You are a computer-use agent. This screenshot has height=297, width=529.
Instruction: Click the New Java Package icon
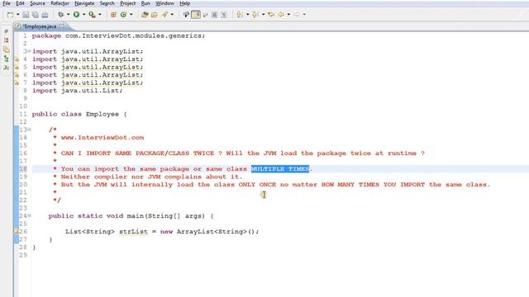click(x=113, y=15)
